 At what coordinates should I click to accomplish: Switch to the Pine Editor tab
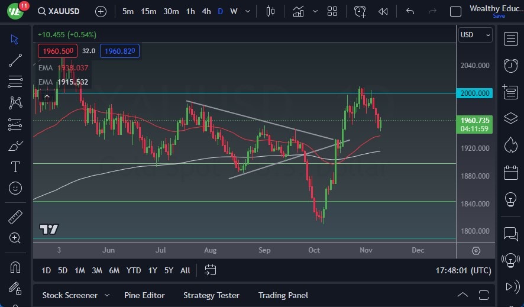click(x=144, y=295)
